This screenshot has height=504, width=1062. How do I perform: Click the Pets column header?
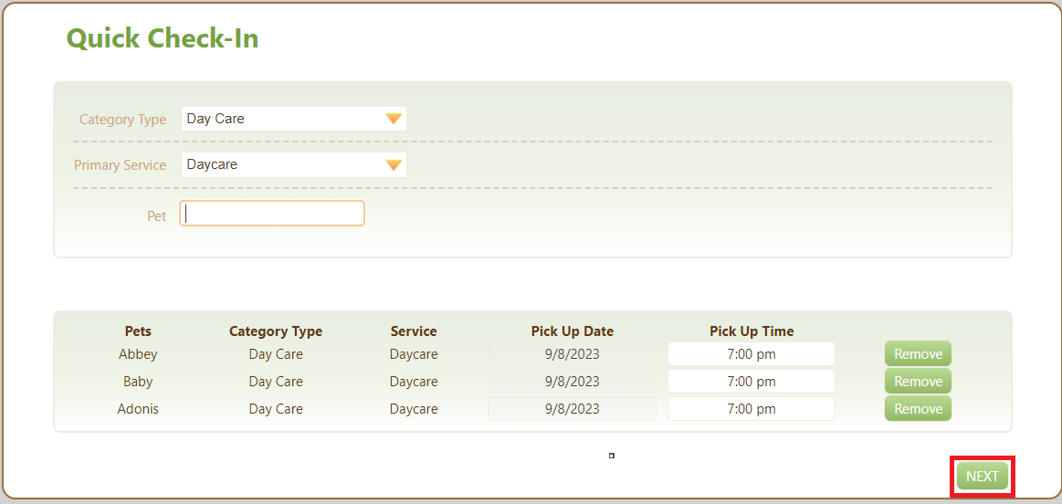pos(138,331)
